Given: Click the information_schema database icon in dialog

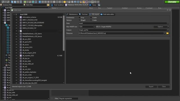Looking at the screenshot, I should point(21,17).
